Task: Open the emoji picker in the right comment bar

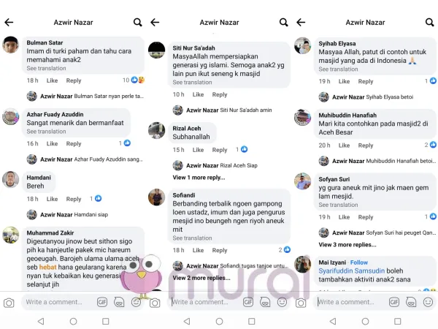Action: click(x=428, y=302)
